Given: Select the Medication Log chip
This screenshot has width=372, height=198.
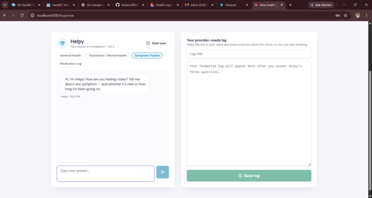Looking at the screenshot, I should click(x=71, y=64).
